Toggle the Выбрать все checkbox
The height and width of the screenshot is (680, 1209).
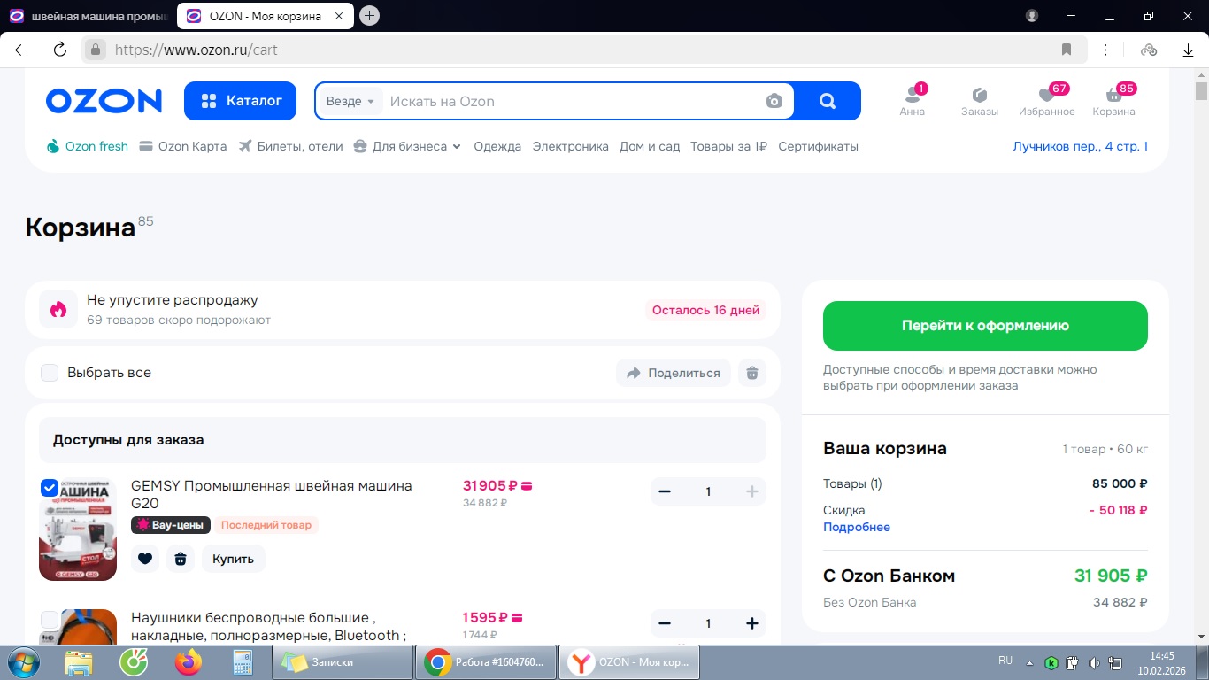click(50, 373)
